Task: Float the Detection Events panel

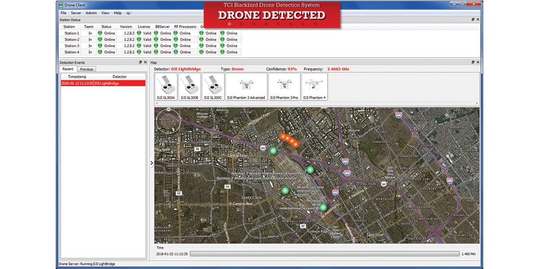Action: click(140, 62)
